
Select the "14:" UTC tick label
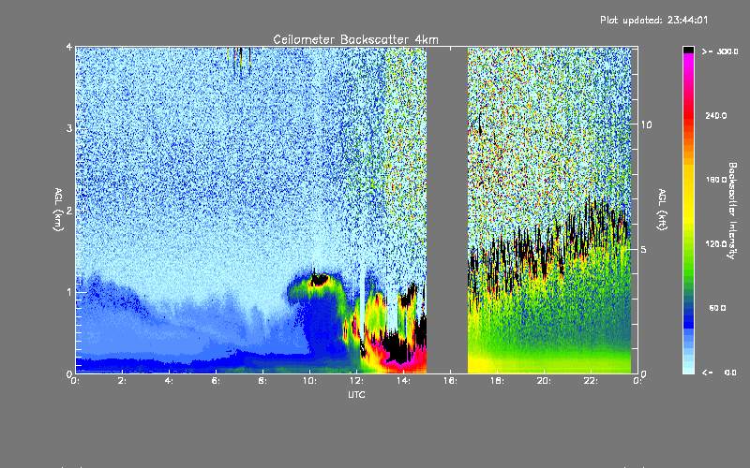point(403,381)
